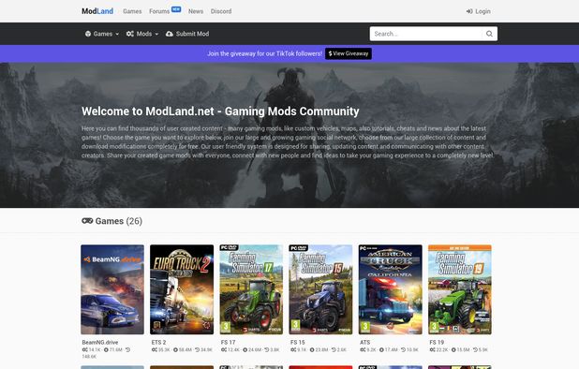Click the BeamNG.drive title link
This screenshot has height=369, width=579.
click(100, 343)
